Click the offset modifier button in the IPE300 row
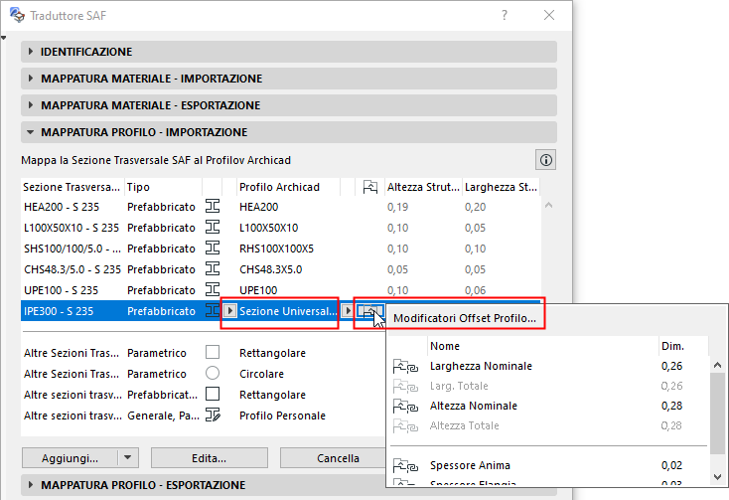The image size is (729, 500). click(x=370, y=311)
